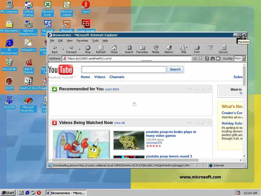Select the Microsoft Excel desktop icon
Screen dimensions: 261x196
(x=47, y=9)
